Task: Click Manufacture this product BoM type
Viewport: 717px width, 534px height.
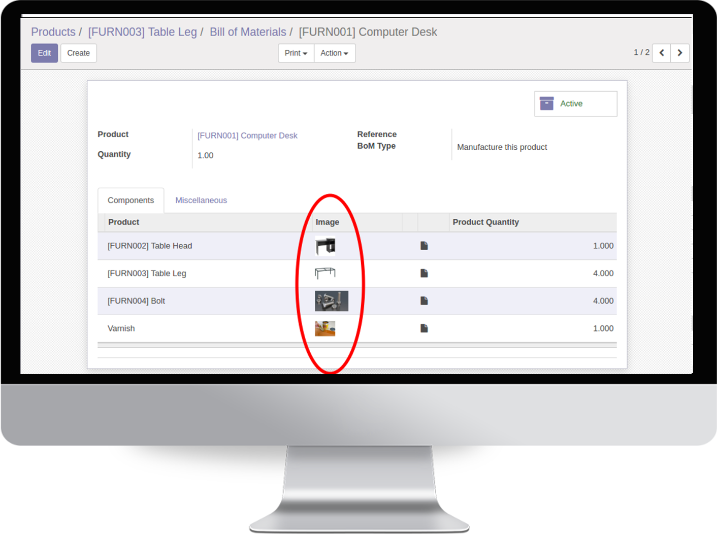Action: [502, 147]
